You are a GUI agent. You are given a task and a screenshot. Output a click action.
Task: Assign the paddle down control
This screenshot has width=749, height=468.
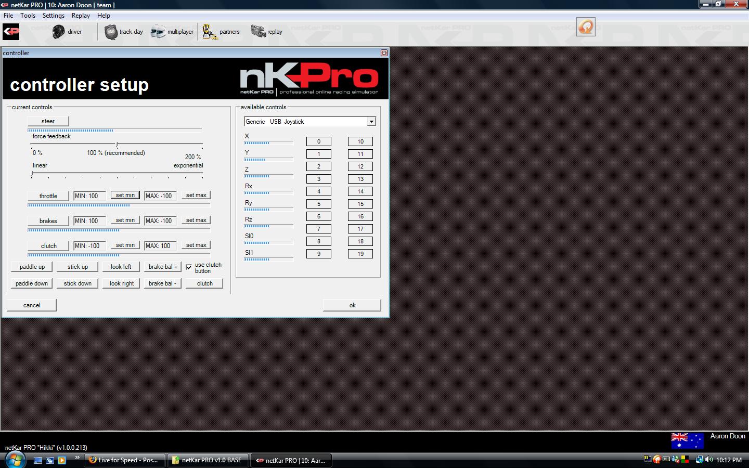(32, 283)
